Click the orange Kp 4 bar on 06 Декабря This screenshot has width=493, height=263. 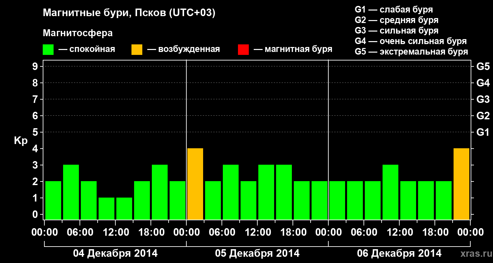pos(461,184)
